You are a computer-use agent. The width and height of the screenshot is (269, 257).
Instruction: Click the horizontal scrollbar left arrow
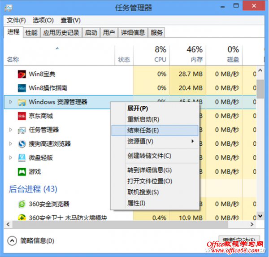click(8, 224)
